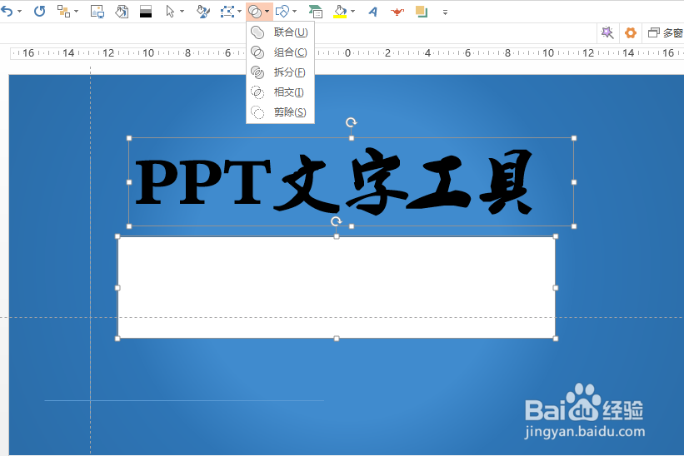Click the Edit Points icon
Screen dimensions: 684x456
click(x=227, y=12)
